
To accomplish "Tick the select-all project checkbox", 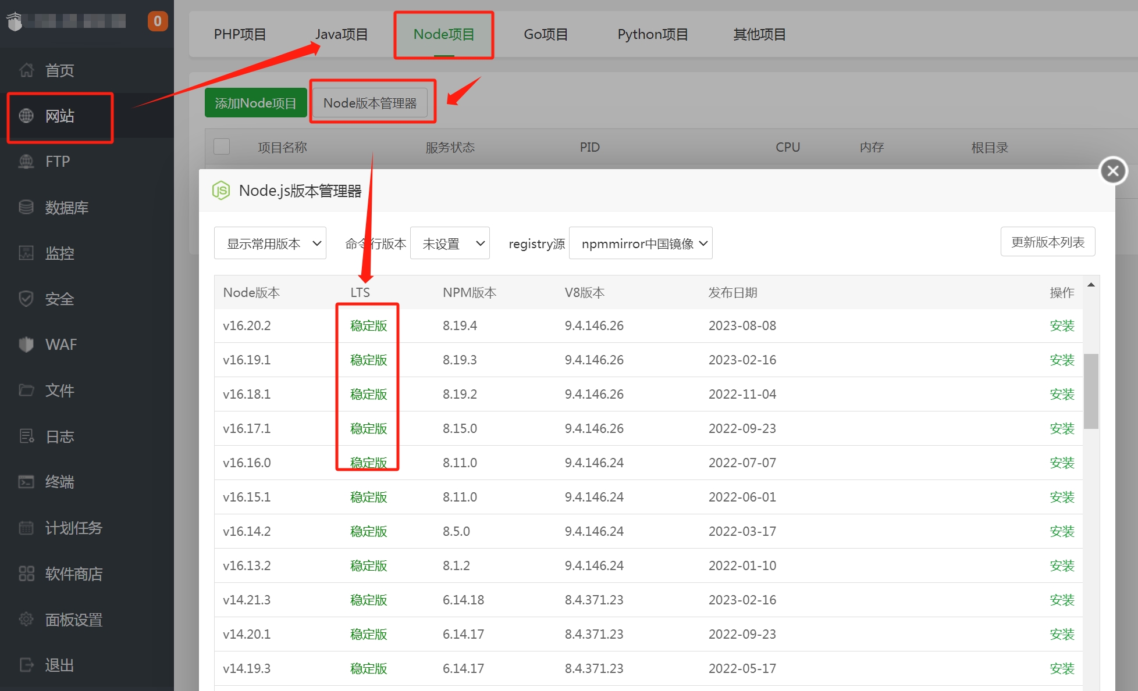I will tap(222, 146).
